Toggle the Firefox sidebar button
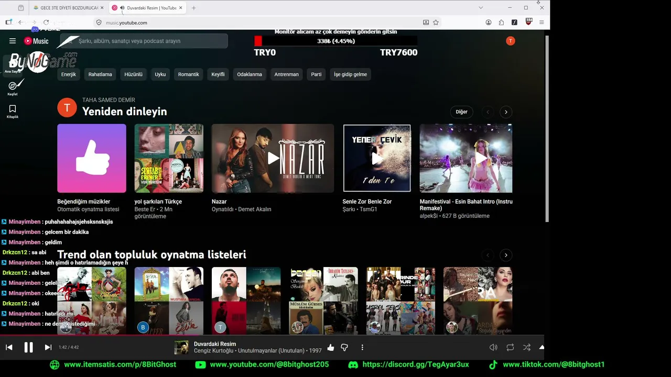 tap(8, 22)
